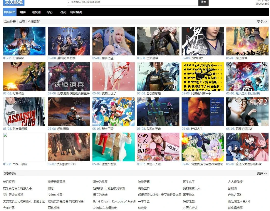Open the 迷幻人生 poster thumbnail
This screenshot has height=211, width=270.
pos(203,111)
